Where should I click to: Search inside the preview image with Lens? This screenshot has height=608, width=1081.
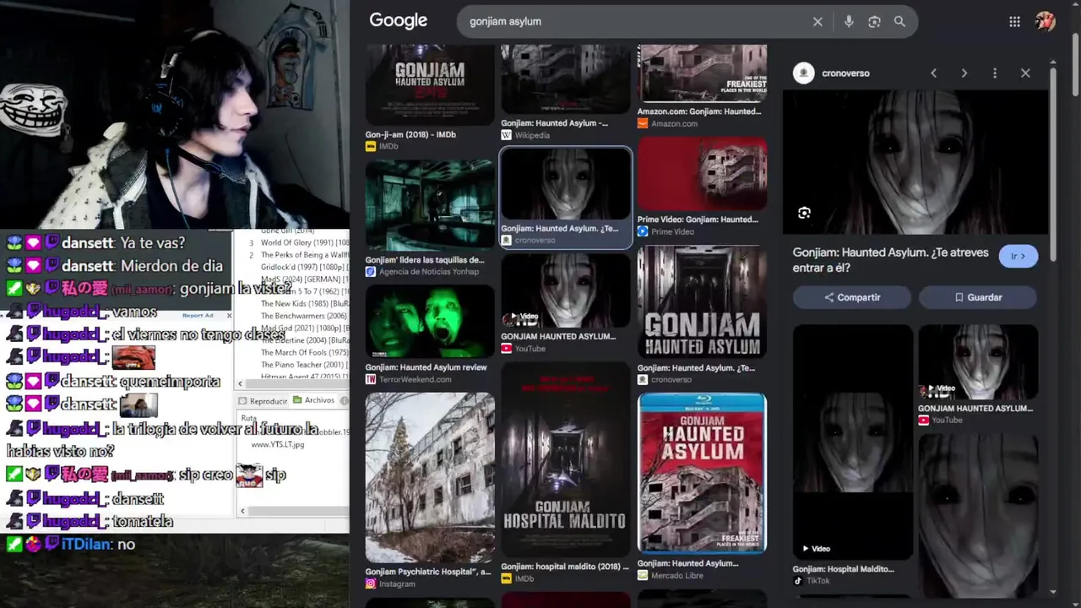click(804, 213)
